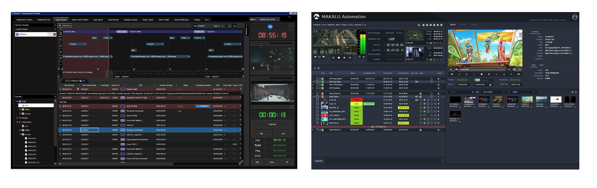Image resolution: width=597 pixels, height=188 pixels.
Task: Switch to the Multichannel Grid tab
Action: pyautogui.click(x=44, y=19)
